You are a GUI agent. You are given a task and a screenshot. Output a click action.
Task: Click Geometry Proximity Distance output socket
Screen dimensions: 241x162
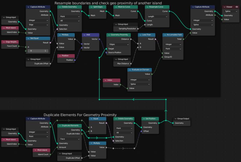[x=131, y=39]
